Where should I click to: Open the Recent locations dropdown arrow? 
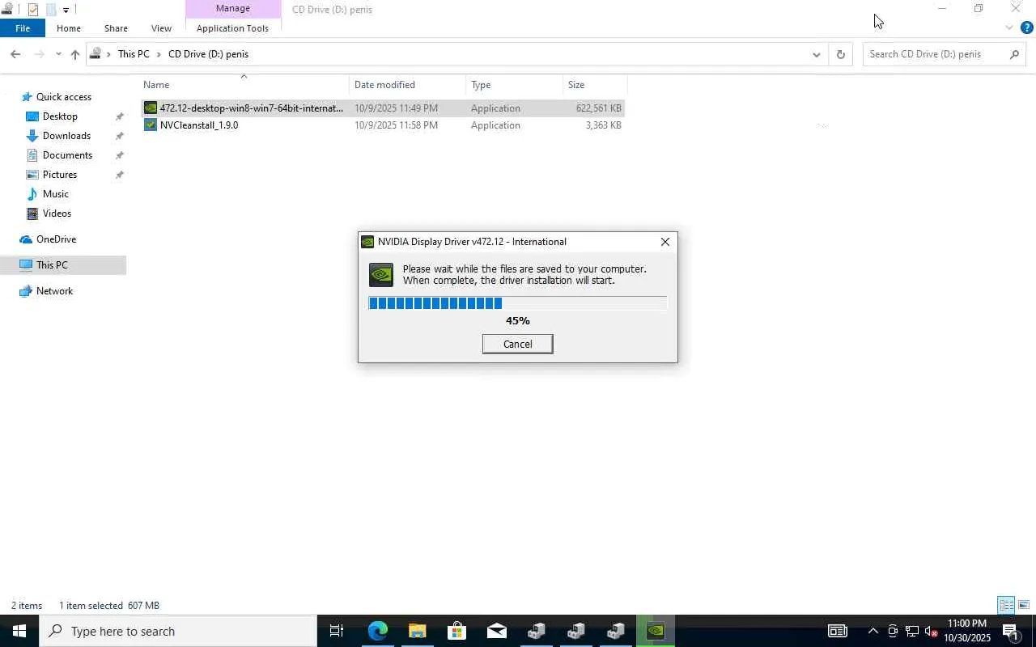[58, 54]
